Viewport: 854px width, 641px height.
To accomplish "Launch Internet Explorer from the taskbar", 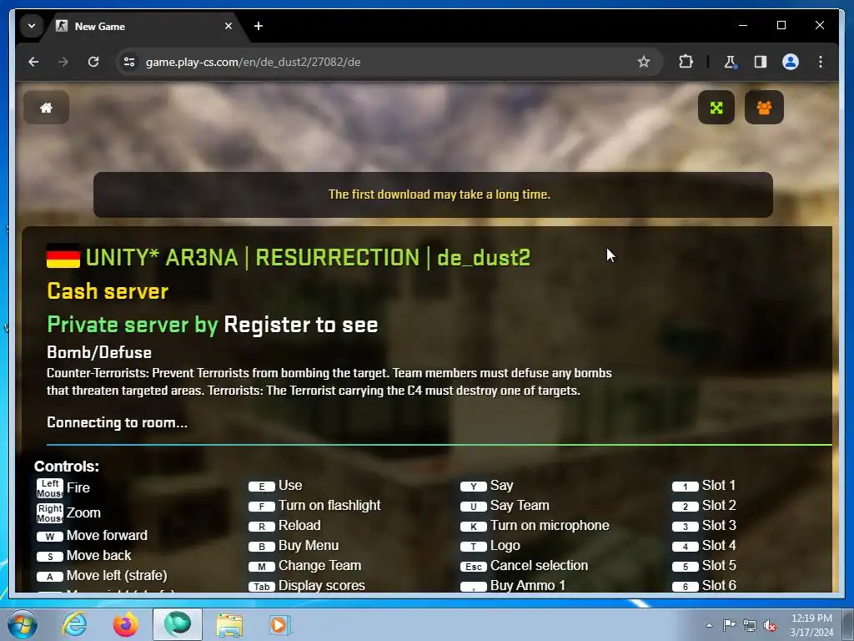I will [x=74, y=624].
